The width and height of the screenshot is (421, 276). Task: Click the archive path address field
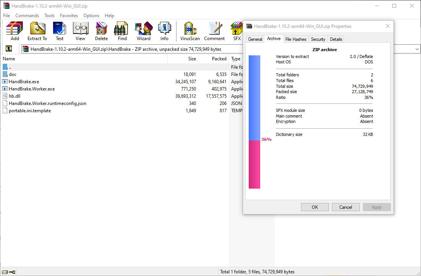[x=133, y=49]
